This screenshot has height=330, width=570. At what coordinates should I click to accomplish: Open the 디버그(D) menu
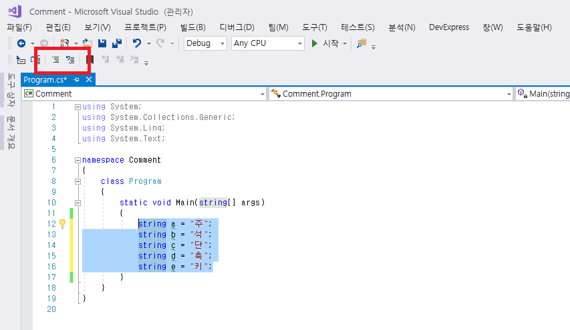[237, 27]
